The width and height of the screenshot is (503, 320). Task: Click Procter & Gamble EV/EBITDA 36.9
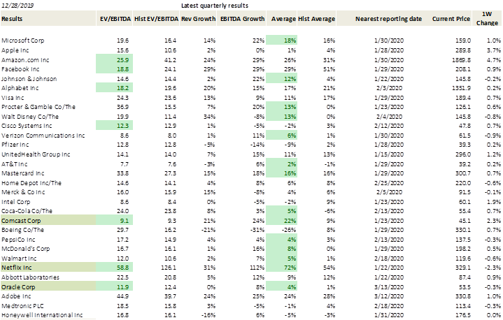click(x=122, y=107)
